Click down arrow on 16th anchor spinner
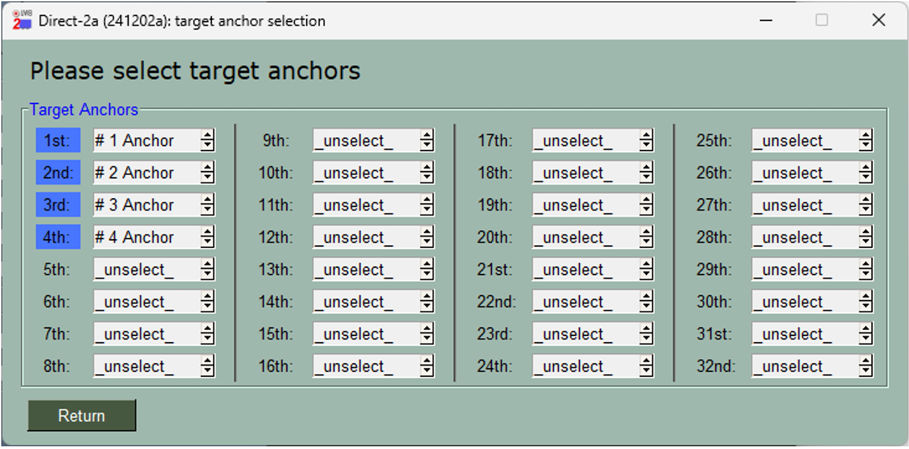The height and width of the screenshot is (449, 909). coord(427,372)
